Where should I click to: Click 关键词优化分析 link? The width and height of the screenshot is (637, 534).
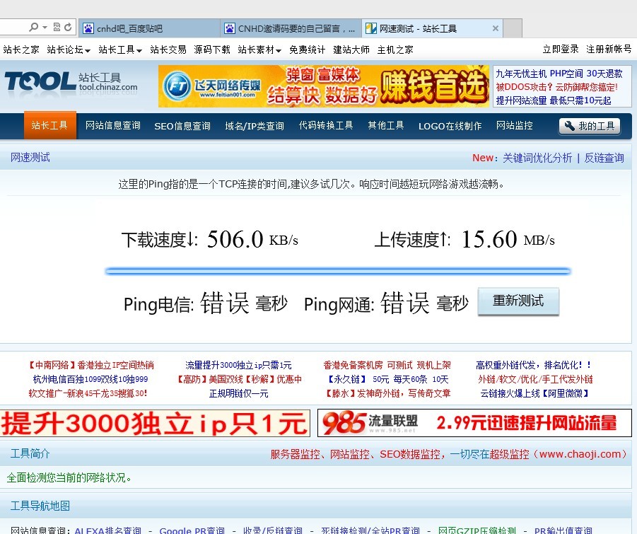(x=537, y=158)
